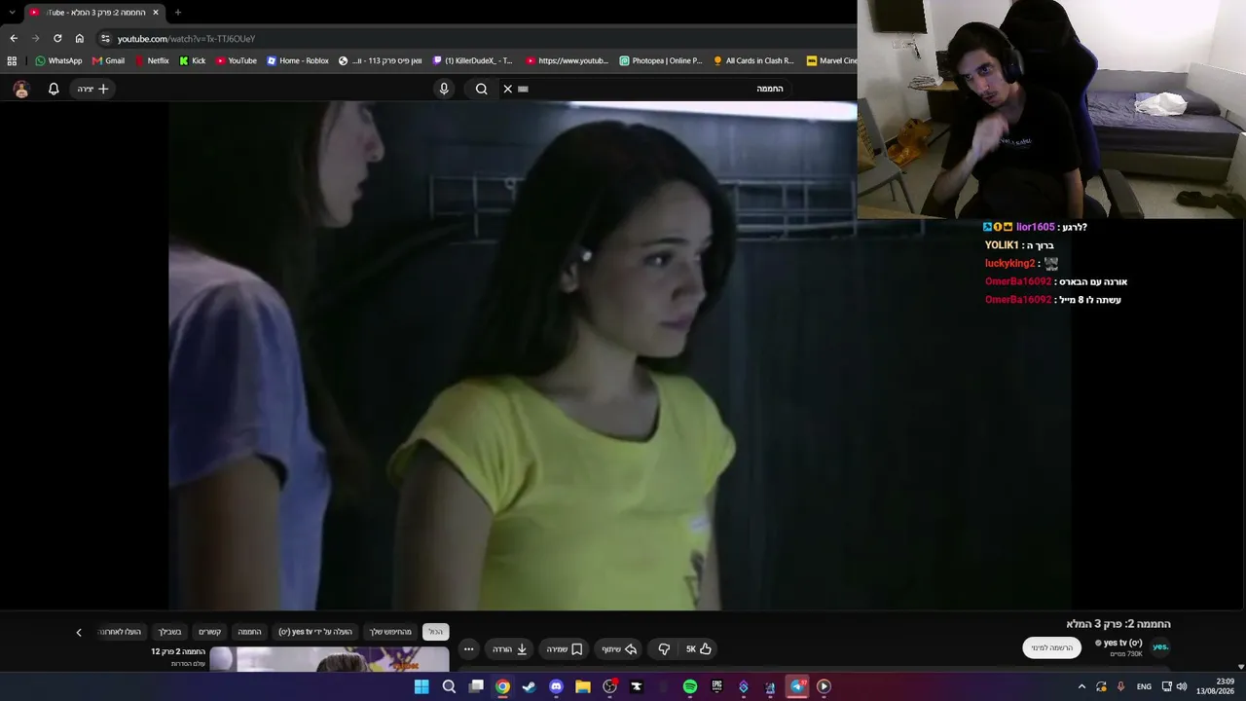
Task: Show hidden system tray icons
Action: (1081, 686)
